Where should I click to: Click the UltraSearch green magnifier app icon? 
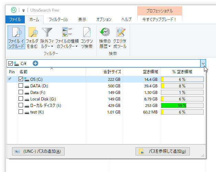tap(14, 10)
